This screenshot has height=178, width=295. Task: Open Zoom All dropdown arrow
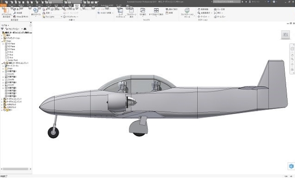(x=211, y=13)
